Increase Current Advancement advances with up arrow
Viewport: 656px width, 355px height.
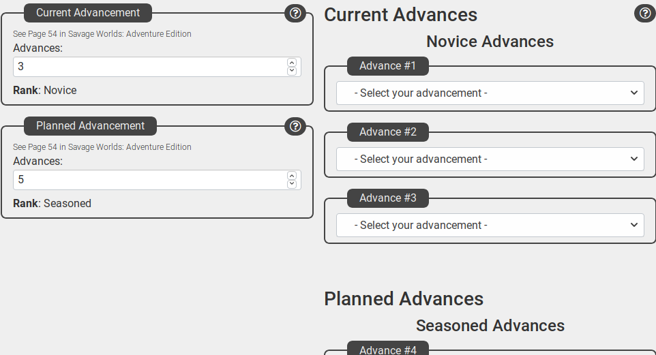coord(292,62)
